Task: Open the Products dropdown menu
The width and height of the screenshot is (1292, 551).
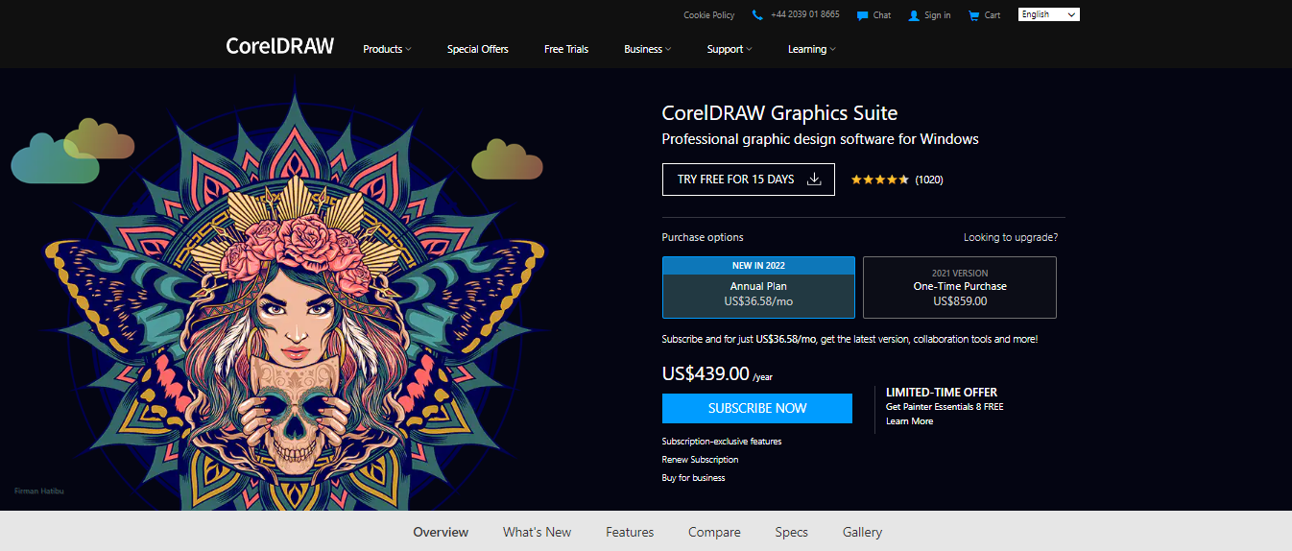Action: coord(387,49)
